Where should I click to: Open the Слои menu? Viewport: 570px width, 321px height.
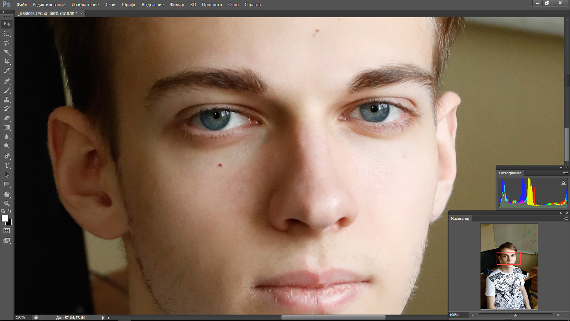click(110, 5)
